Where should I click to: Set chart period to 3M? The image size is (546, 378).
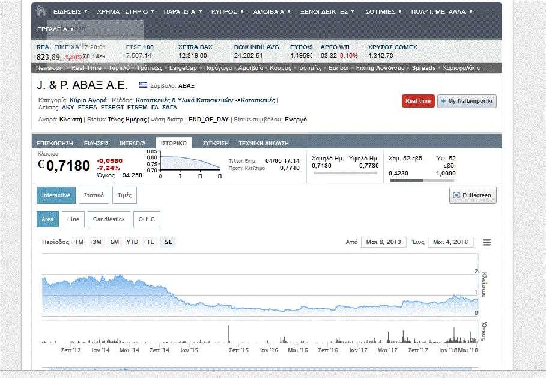(97, 242)
